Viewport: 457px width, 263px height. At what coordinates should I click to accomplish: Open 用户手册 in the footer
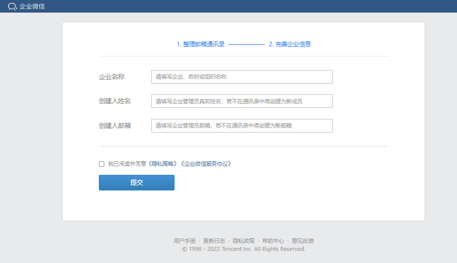tap(184, 241)
